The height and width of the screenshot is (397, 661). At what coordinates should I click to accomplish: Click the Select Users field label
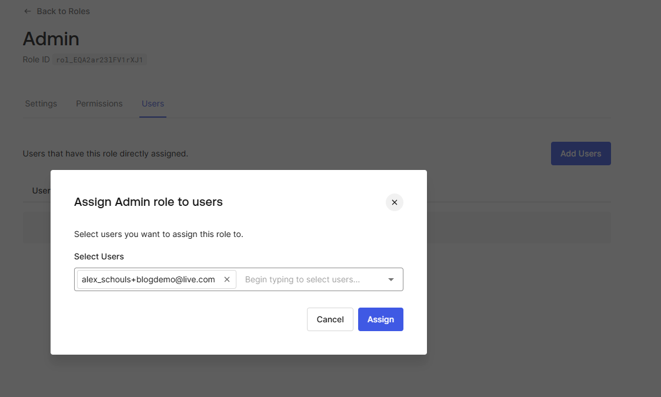[99, 256]
